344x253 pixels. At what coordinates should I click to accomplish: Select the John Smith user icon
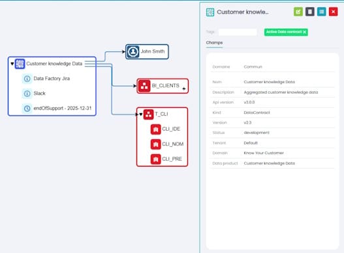tap(133, 52)
